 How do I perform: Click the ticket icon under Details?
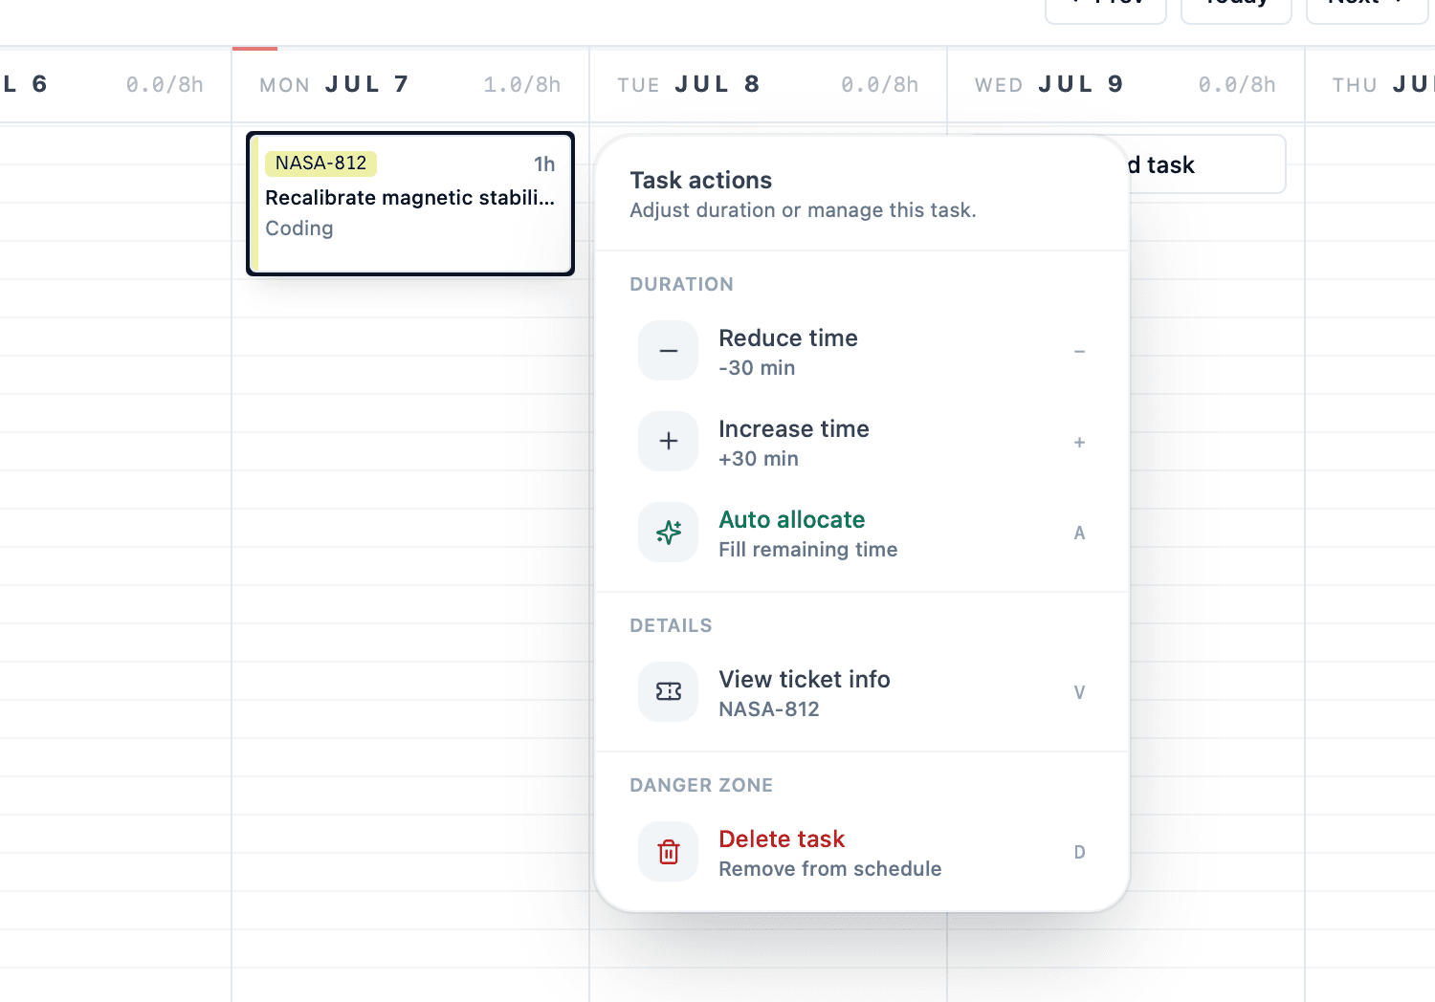pyautogui.click(x=668, y=691)
